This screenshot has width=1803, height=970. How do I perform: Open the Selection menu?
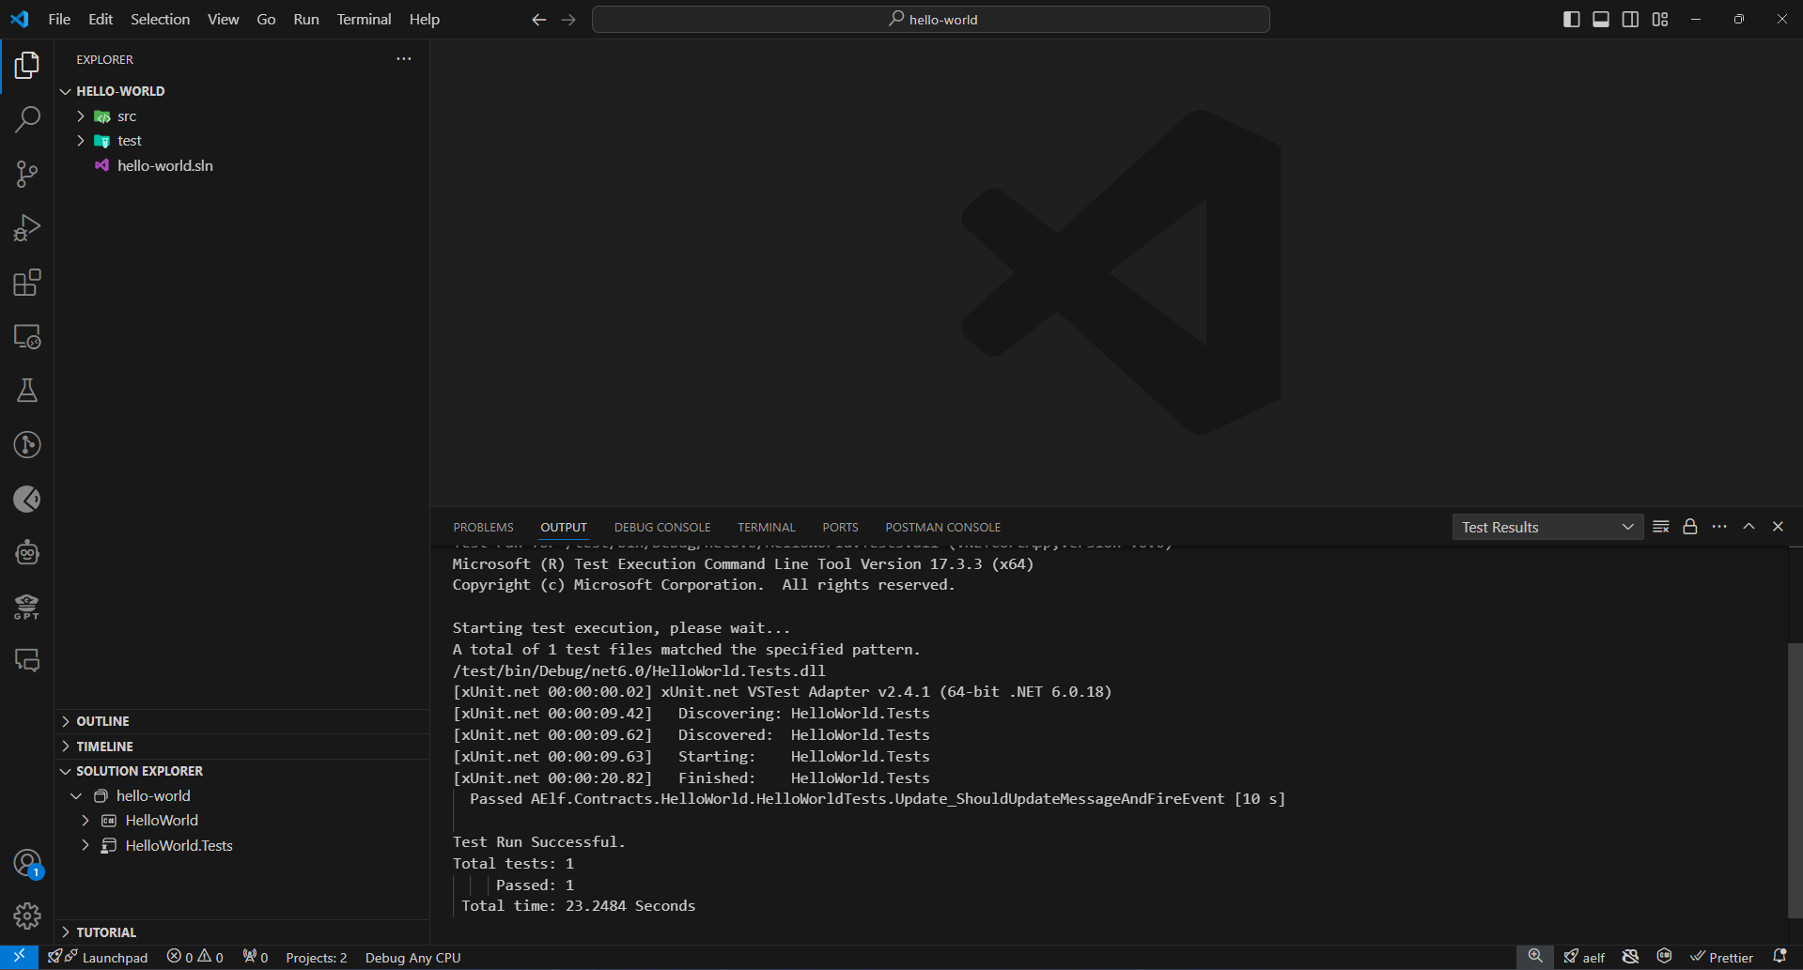pos(160,19)
